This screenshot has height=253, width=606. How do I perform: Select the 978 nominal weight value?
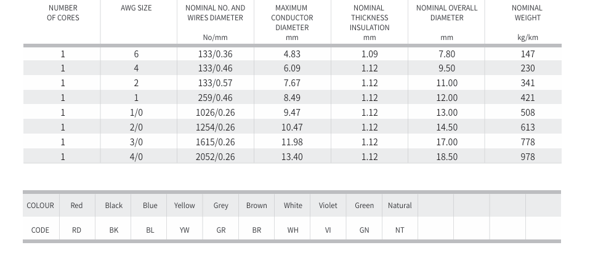click(528, 157)
